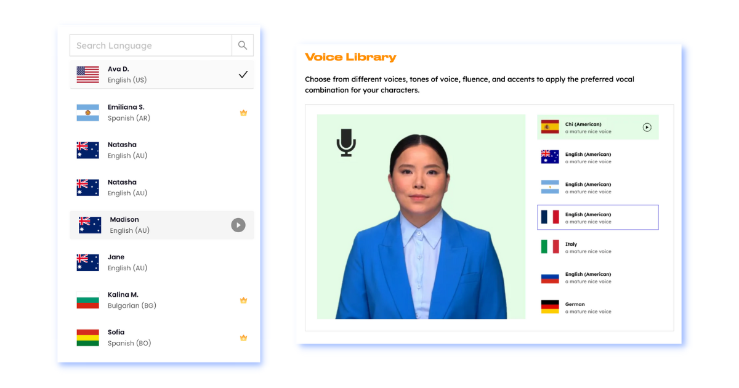
Task: Click the microphone icon on the avatar preview
Action: coord(346,142)
